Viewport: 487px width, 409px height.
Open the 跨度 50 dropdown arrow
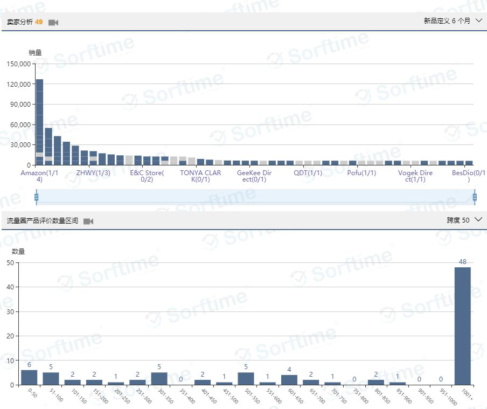coord(478,220)
